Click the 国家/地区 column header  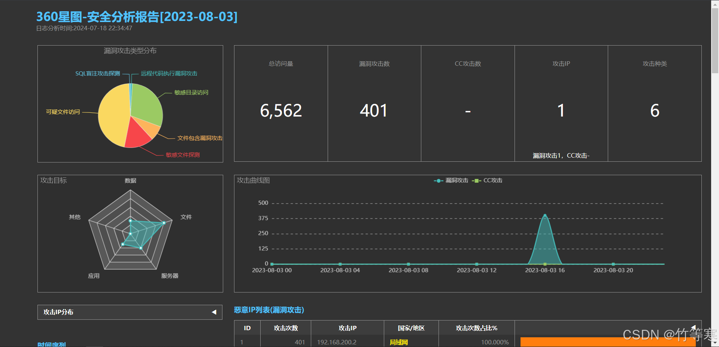click(411, 328)
